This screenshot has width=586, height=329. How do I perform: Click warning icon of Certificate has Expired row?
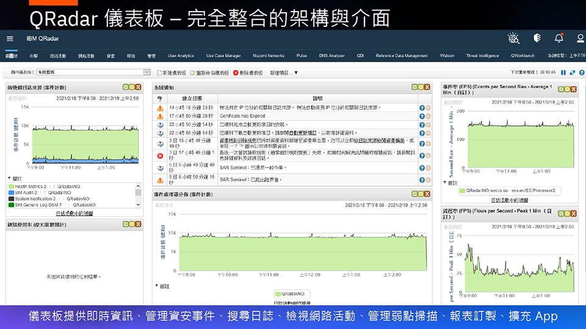tap(160, 116)
